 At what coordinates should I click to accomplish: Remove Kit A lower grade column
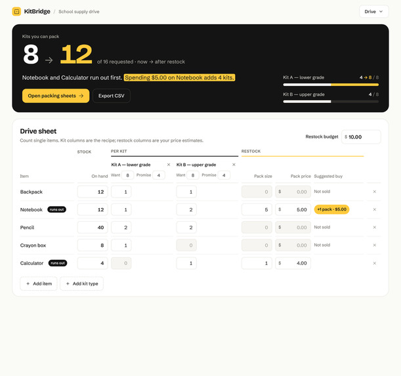click(169, 165)
